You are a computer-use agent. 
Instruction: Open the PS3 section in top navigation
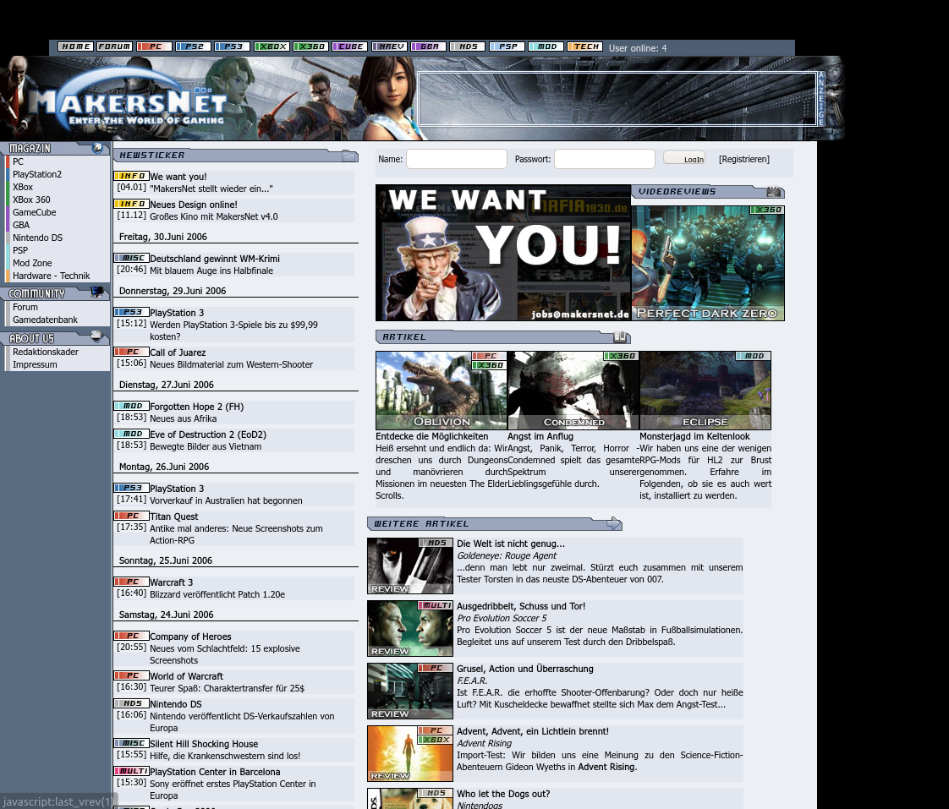[232, 47]
